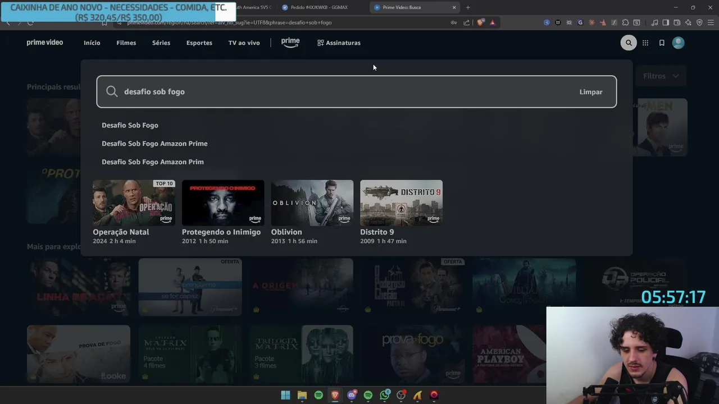Toggle the browser sidebar panel icon
Screen dimensions: 719x404
pyautogui.click(x=666, y=22)
